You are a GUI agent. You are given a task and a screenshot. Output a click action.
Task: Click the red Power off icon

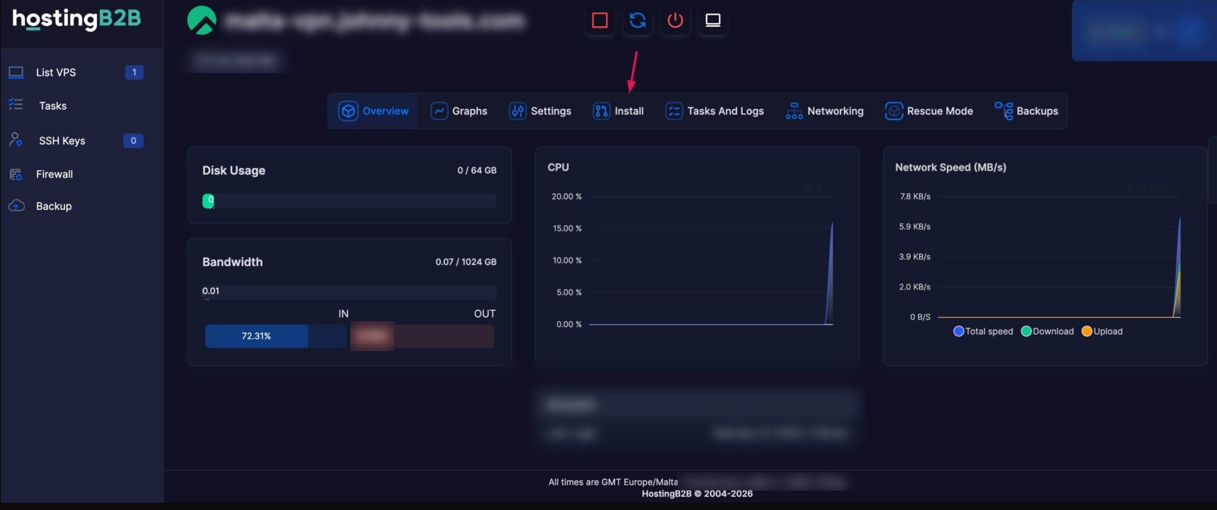675,20
